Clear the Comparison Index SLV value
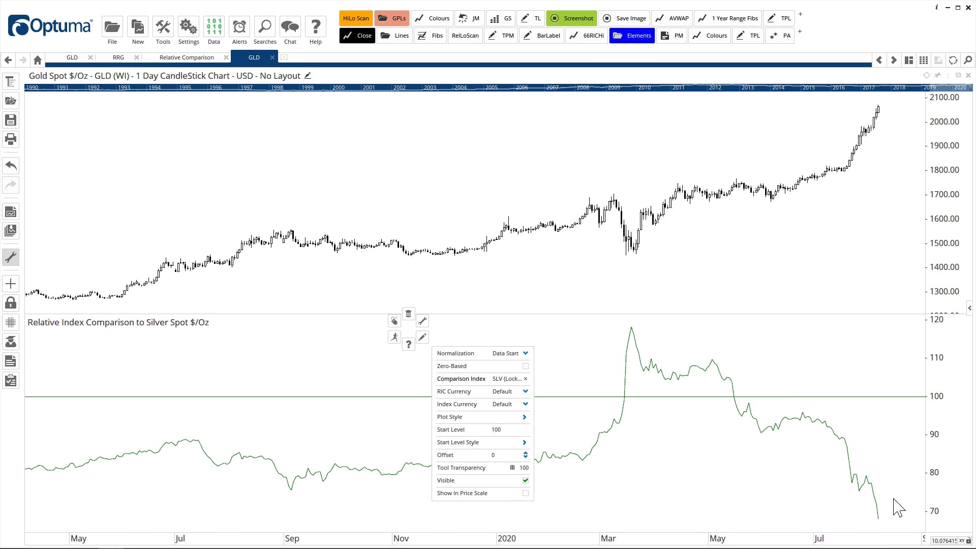Screen dimensions: 976x549 pos(526,379)
